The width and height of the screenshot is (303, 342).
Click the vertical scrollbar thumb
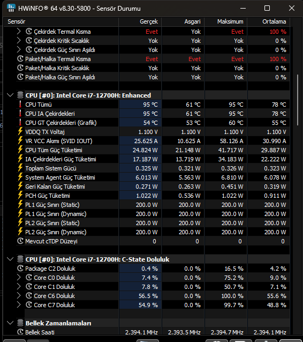(x=298, y=100)
